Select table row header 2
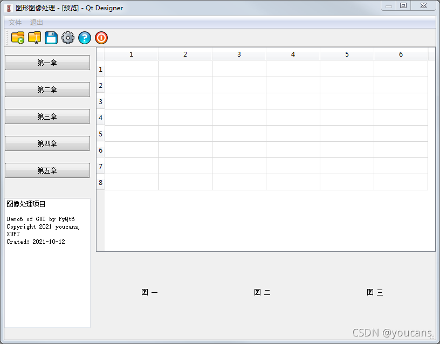The image size is (440, 344). pos(100,85)
